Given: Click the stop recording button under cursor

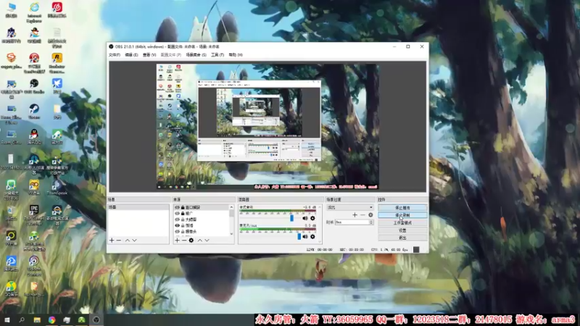Looking at the screenshot, I should [402, 215].
